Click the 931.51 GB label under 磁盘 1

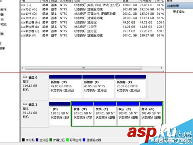tap(30, 113)
